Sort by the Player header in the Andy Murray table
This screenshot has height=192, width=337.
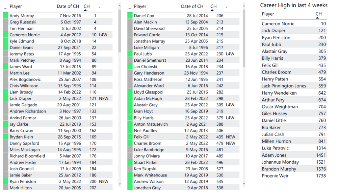(x=16, y=6)
